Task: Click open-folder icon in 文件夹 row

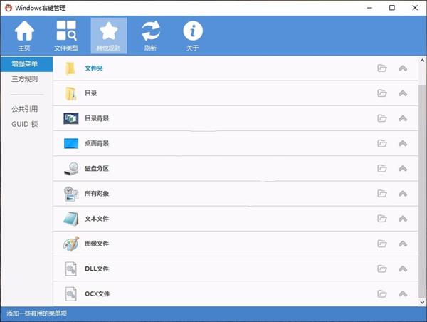Action: (382, 68)
